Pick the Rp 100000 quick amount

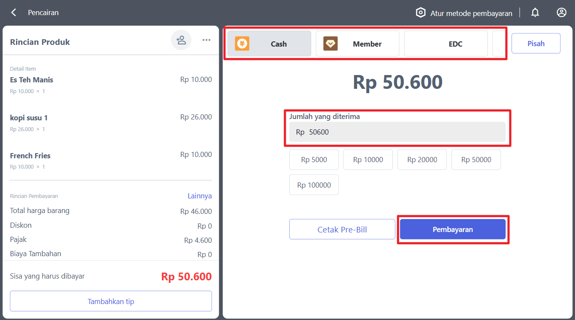click(314, 185)
